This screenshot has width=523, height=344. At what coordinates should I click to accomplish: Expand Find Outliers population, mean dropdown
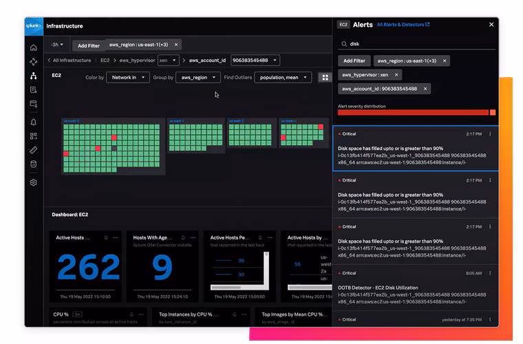(x=282, y=78)
